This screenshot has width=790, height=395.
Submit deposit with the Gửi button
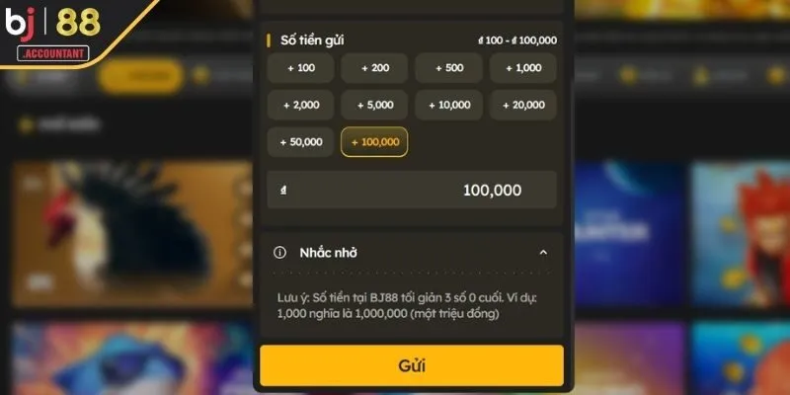(x=412, y=365)
